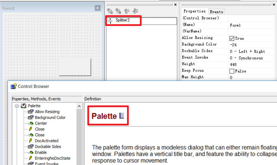
Task: Close the Properties panel
Action: (x=274, y=5)
